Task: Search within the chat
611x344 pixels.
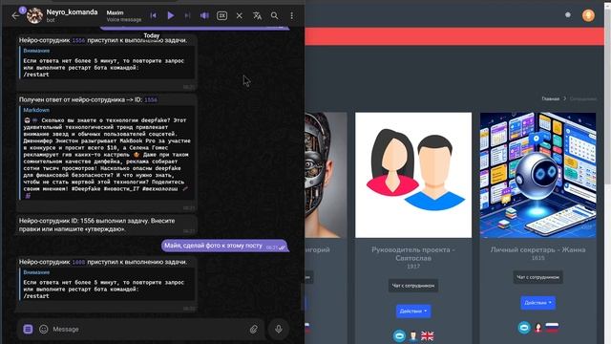Action: (x=275, y=15)
